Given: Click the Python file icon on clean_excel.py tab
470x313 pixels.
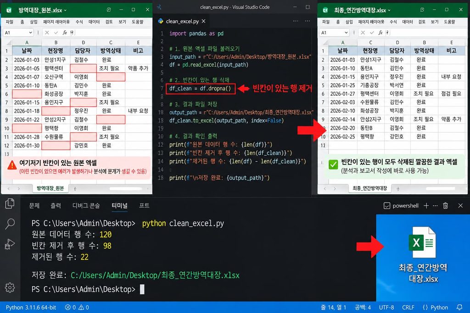Looking at the screenshot, I should tap(161, 21).
